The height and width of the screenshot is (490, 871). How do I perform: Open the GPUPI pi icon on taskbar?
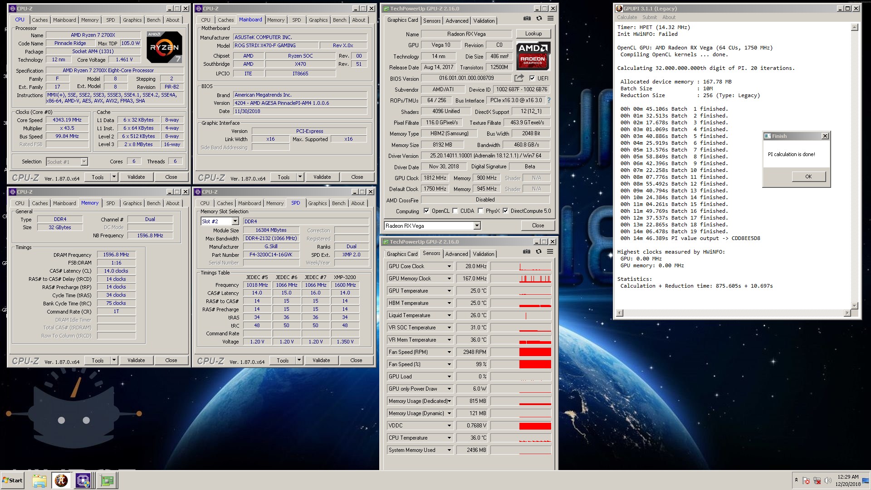pos(61,480)
